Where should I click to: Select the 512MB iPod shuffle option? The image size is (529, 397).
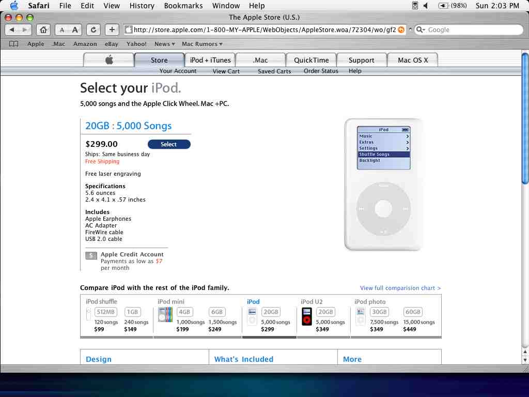tap(105, 312)
